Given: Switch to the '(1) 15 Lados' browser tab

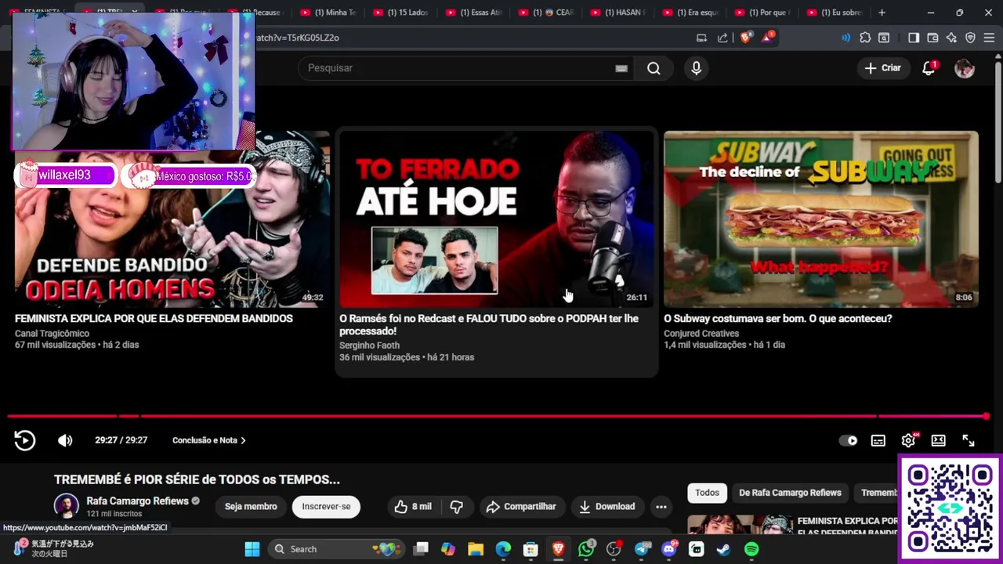Looking at the screenshot, I should point(400,13).
